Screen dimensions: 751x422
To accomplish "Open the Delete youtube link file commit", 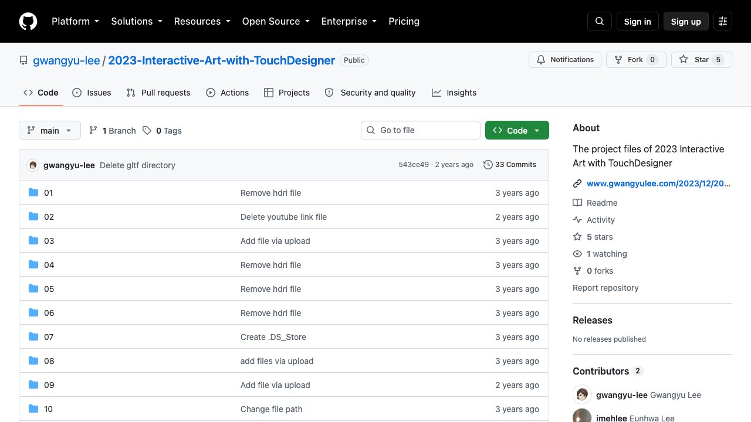I will pyautogui.click(x=283, y=217).
